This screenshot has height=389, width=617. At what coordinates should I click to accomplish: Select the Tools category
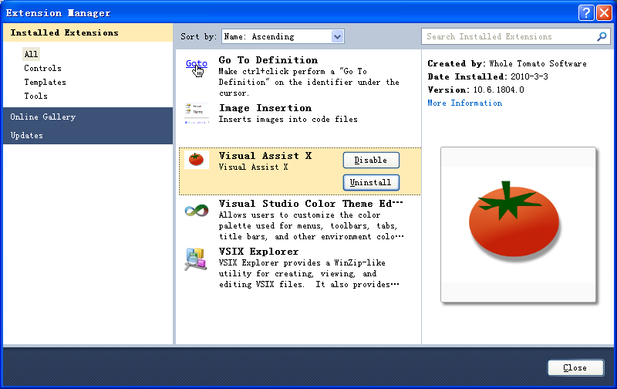point(35,96)
